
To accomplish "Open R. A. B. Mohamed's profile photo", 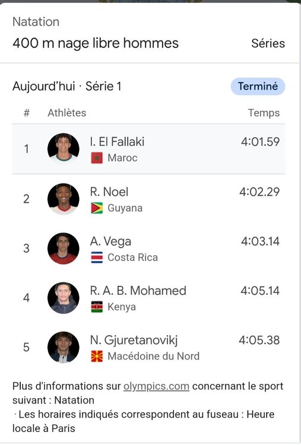I will 64,298.
